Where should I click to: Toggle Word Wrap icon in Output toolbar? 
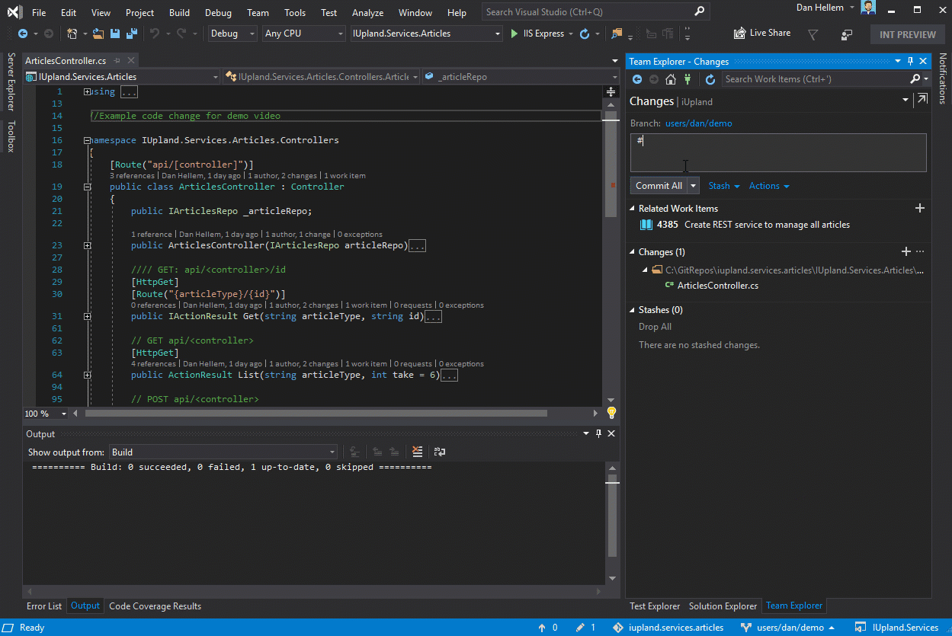[x=440, y=452]
